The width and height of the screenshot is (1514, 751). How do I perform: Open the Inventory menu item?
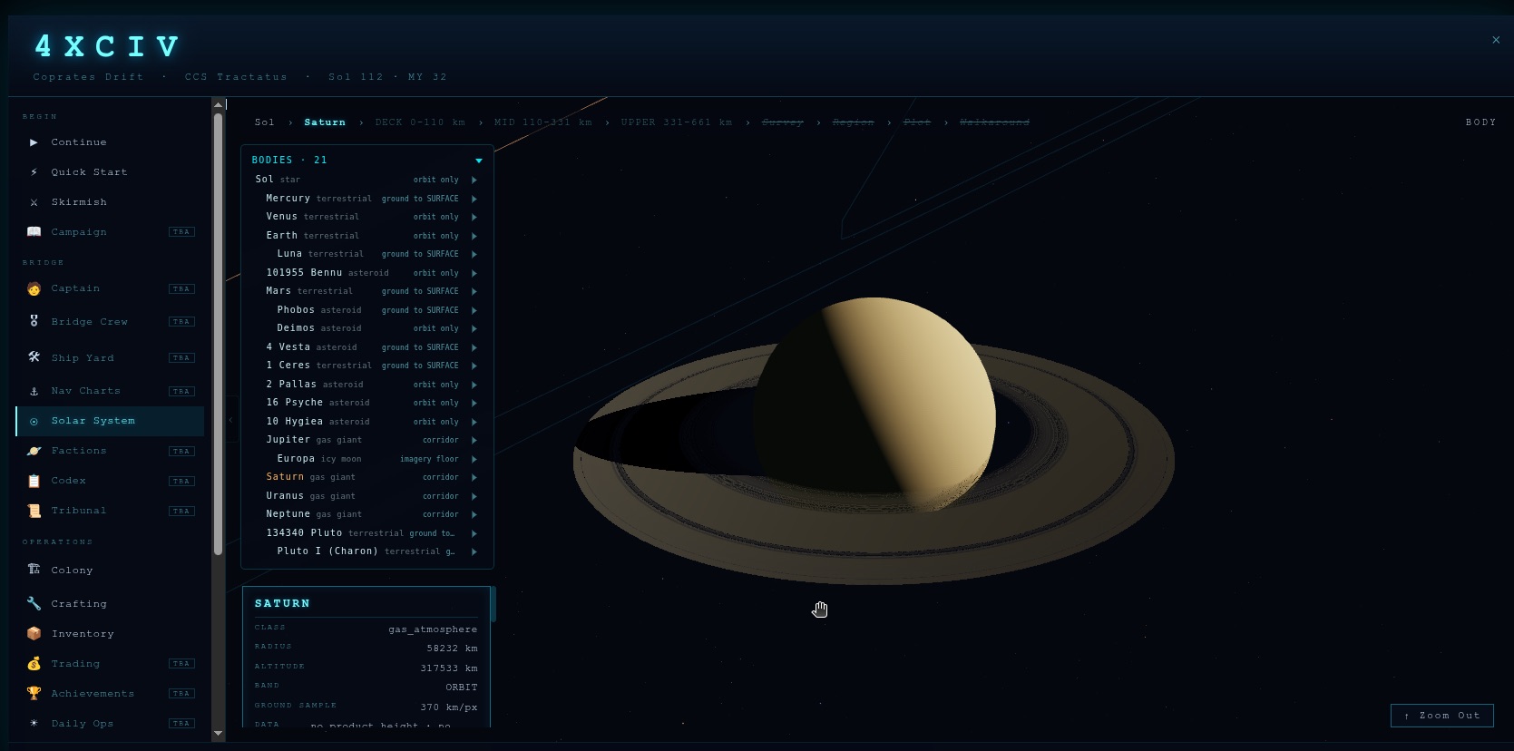click(x=110, y=633)
